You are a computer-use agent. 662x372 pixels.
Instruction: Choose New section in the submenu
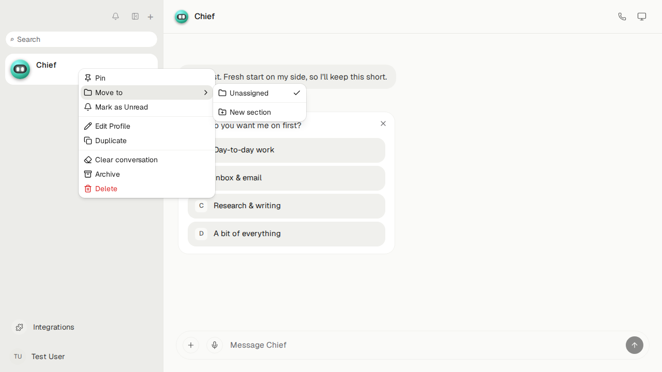(260, 112)
